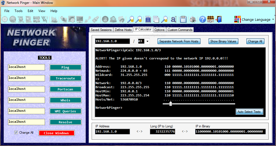Viewport: 276px width, 146px height.
Task: Click the red Close Windows button
Action: (x=57, y=133)
